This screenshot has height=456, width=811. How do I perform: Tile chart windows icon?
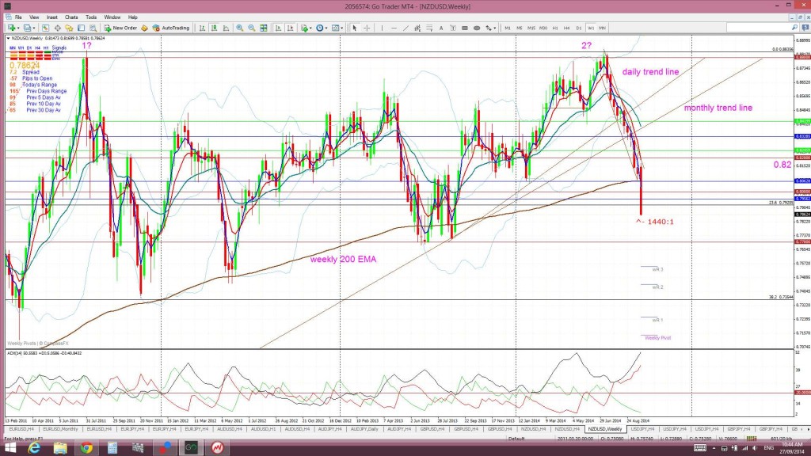[264, 28]
